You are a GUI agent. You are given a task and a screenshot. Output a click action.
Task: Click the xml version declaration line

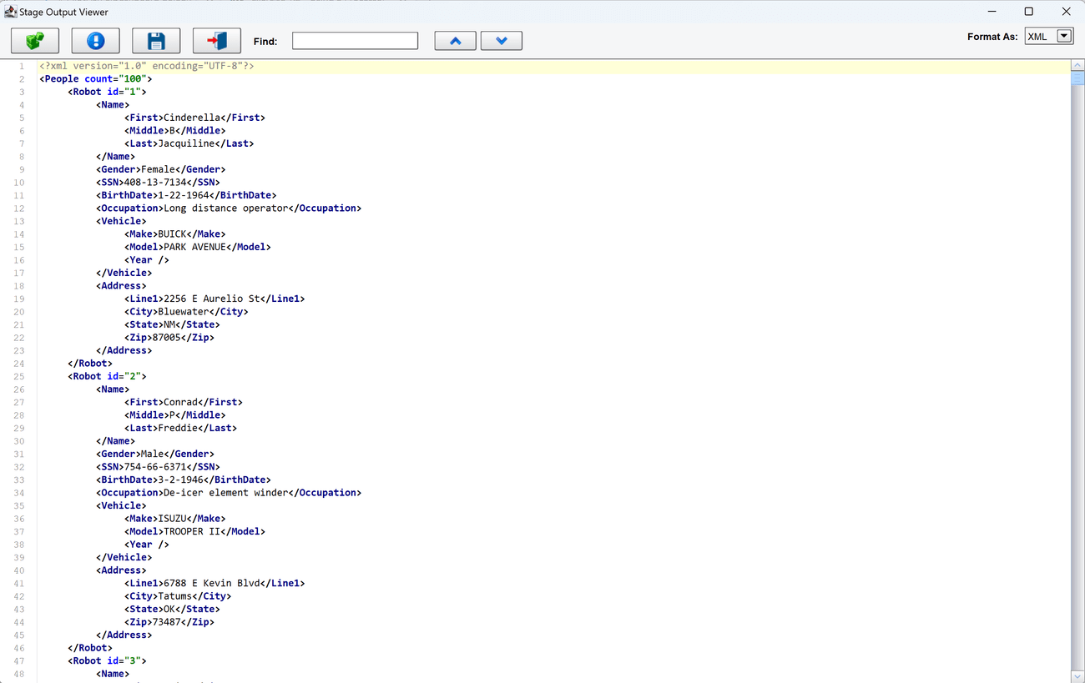click(x=147, y=66)
